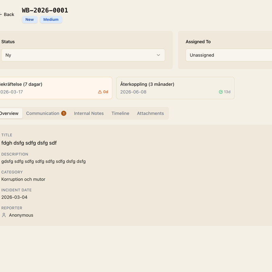The height and width of the screenshot is (272, 272).
Task: Go back using the Back button
Action: [x=7, y=14]
